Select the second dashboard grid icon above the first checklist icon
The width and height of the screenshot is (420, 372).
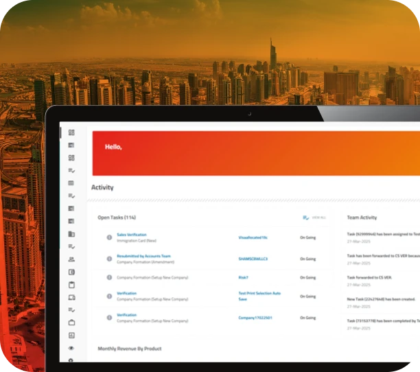tap(71, 158)
